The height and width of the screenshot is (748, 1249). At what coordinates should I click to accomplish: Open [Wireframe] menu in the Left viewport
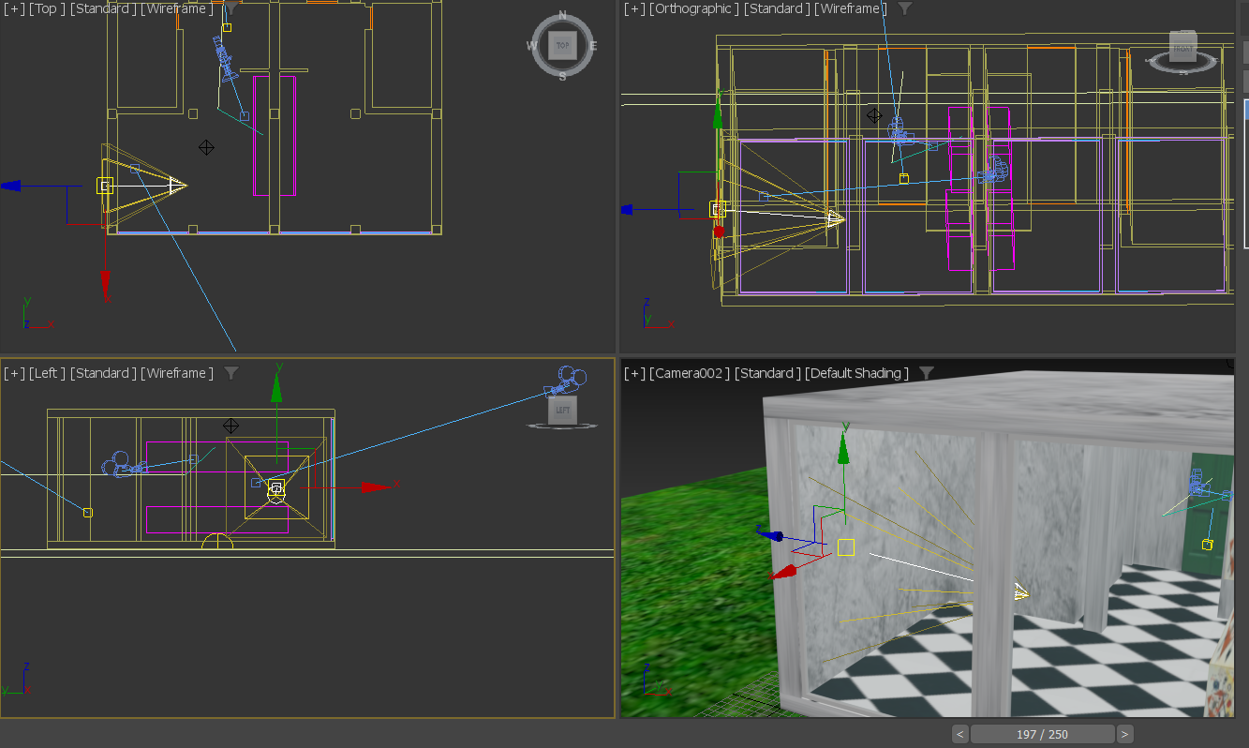coord(177,373)
